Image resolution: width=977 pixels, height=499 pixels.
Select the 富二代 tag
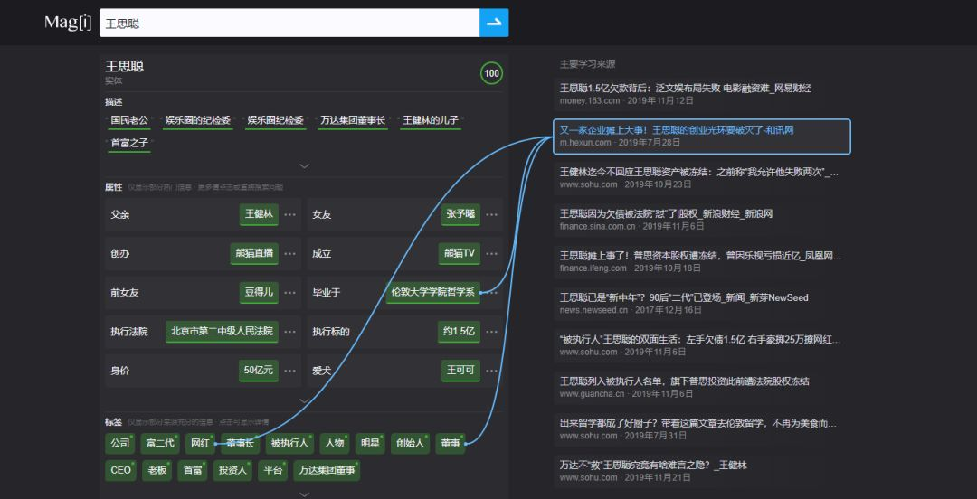160,444
